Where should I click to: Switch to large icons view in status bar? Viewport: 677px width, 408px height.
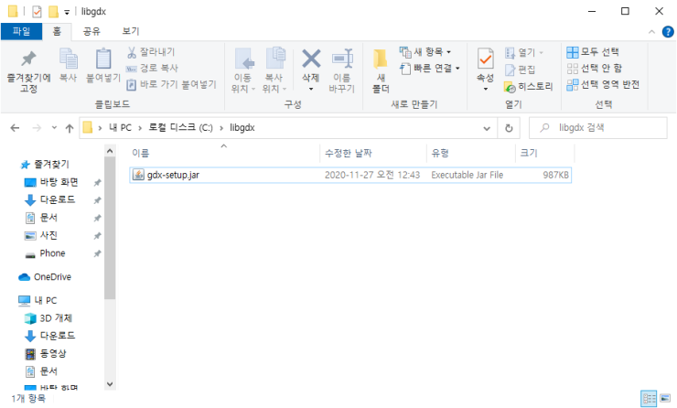666,398
